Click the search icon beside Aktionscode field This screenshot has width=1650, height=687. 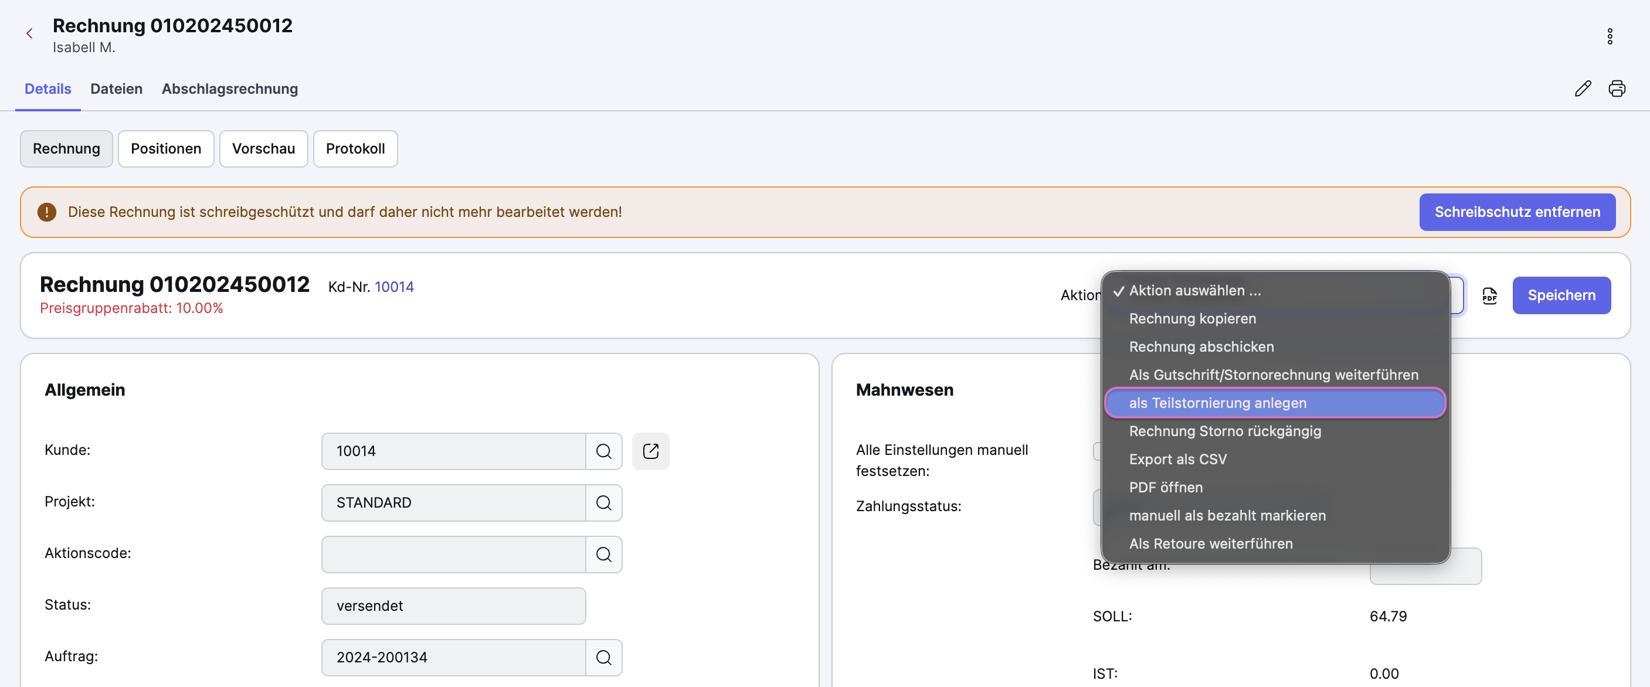pos(603,555)
